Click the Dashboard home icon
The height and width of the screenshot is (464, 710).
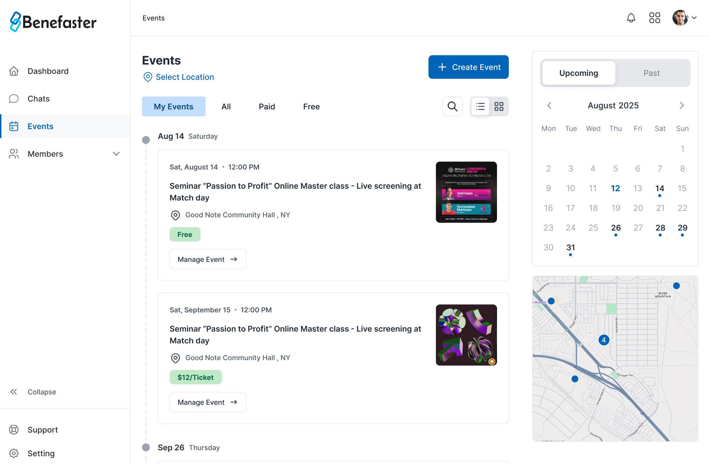pos(14,71)
